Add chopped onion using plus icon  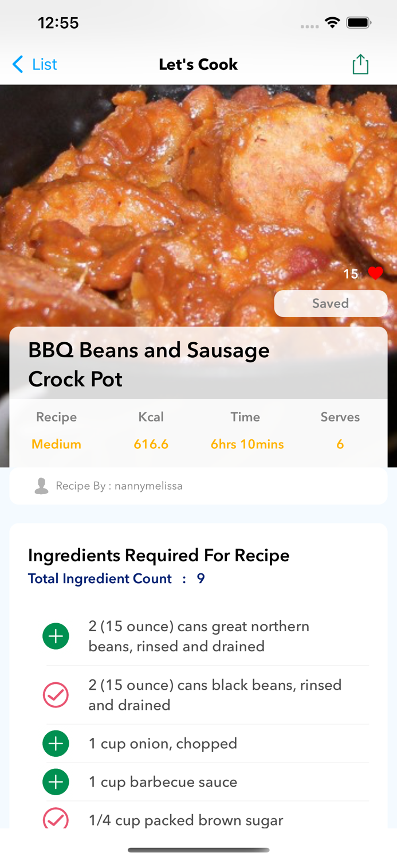tap(56, 744)
